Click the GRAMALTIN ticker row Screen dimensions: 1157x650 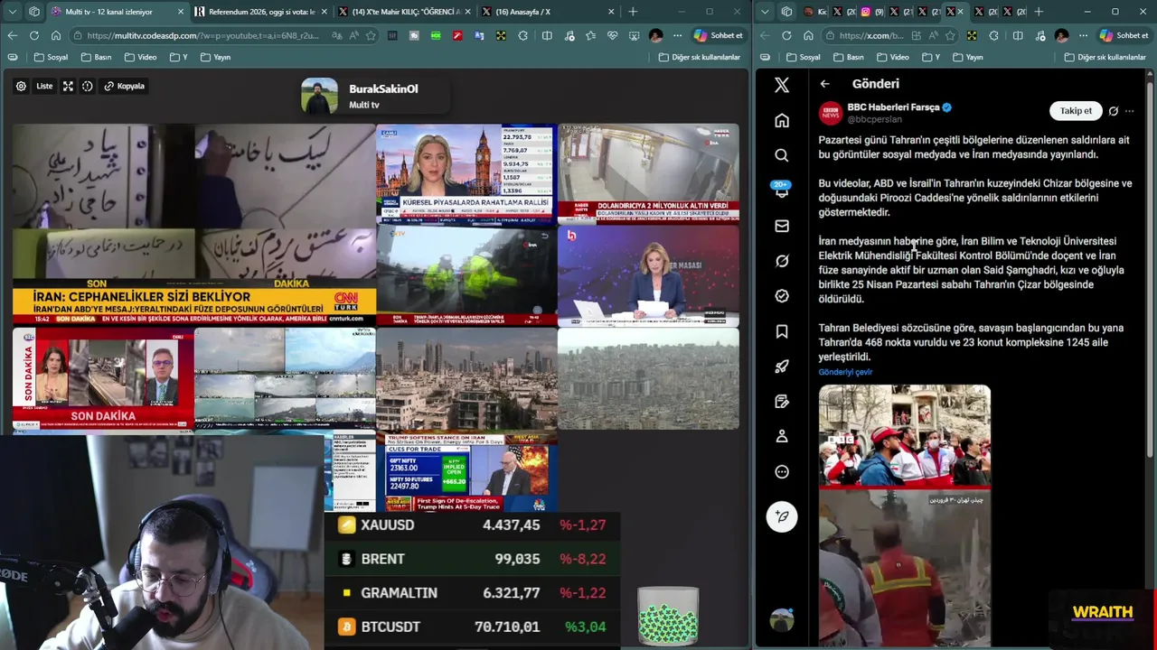tap(473, 592)
